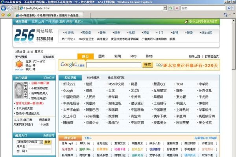
Task: Click the Google Chinese search logo
Action: pos(72,65)
